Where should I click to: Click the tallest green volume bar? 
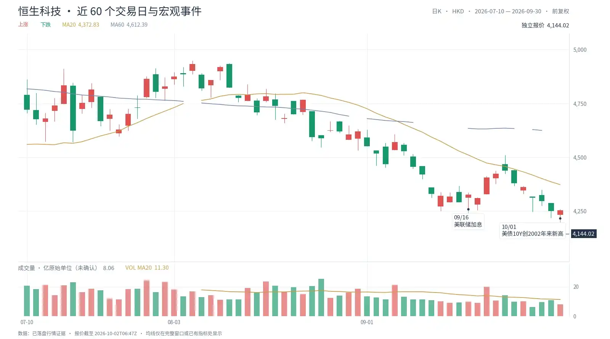coord(321,297)
